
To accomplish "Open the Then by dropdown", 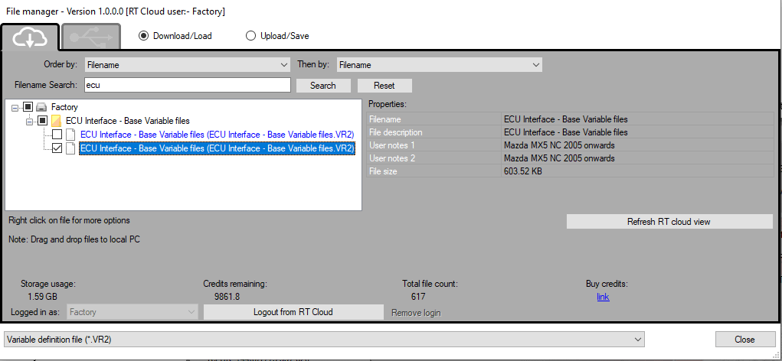I will coord(439,65).
